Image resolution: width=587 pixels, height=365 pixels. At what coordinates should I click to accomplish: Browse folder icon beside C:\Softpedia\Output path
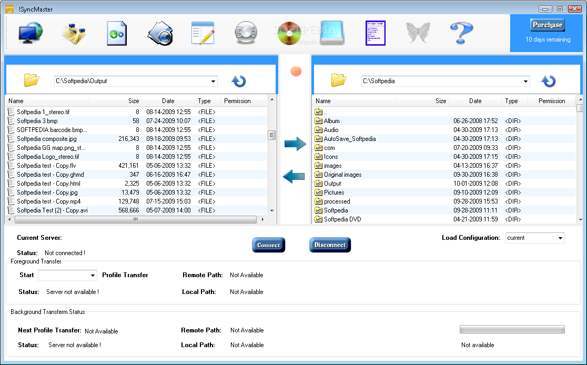point(32,80)
